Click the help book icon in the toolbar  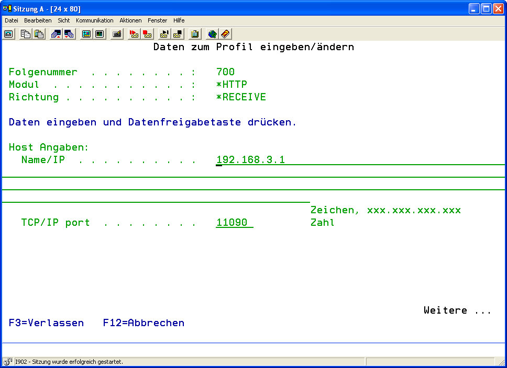coord(225,34)
